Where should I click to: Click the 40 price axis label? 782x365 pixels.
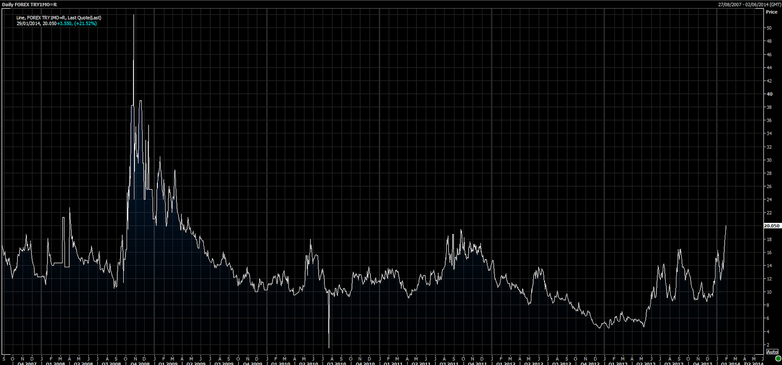pos(770,94)
